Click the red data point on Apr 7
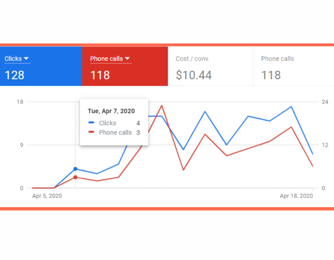Image resolution: width=334 pixels, height=260 pixels. pos(75,177)
